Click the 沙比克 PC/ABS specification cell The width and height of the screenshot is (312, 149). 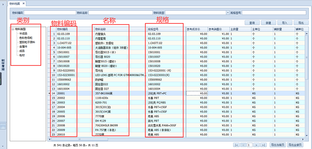[x=166, y=103]
